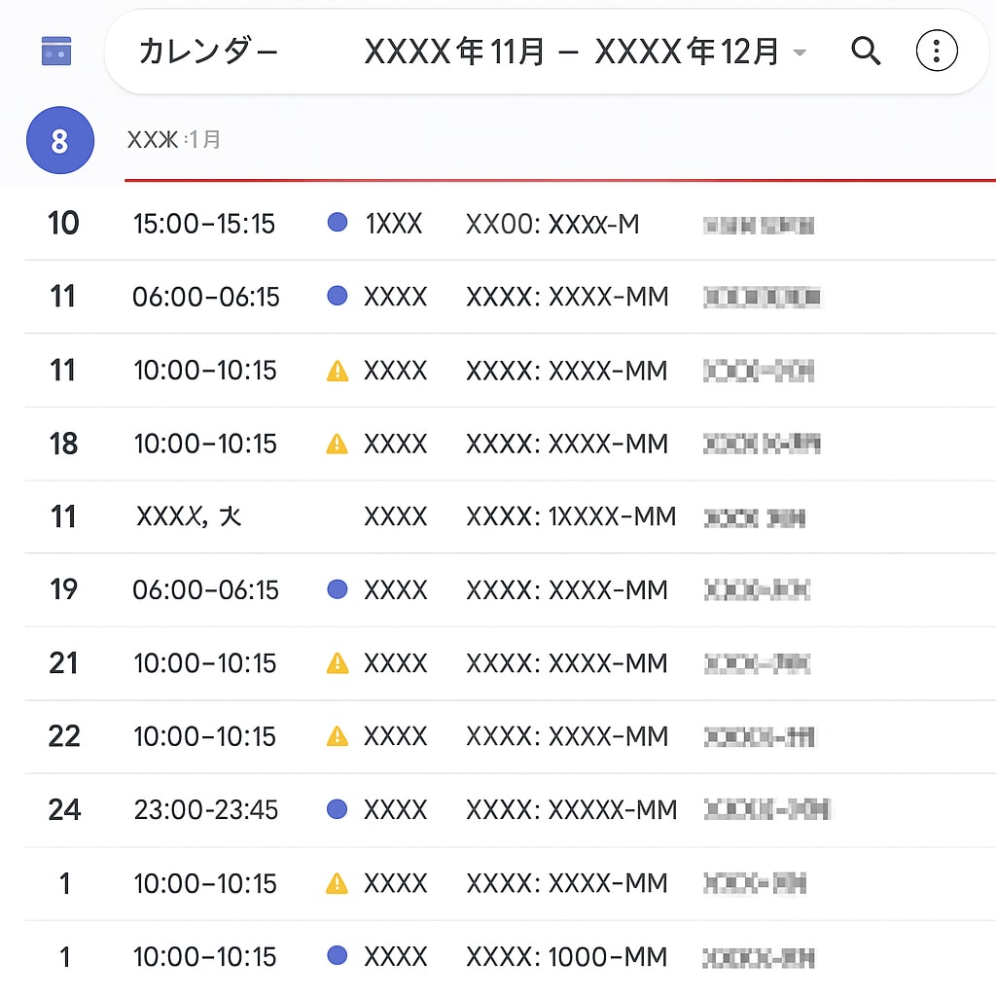
Task: Click the warning icon on the 22nd's event
Action: (338, 736)
